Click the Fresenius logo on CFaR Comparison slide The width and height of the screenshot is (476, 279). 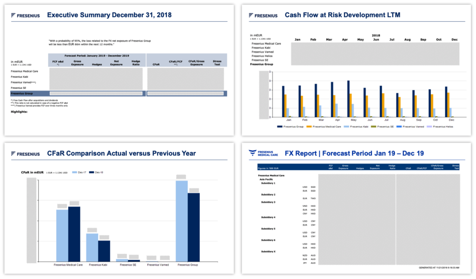click(x=25, y=154)
